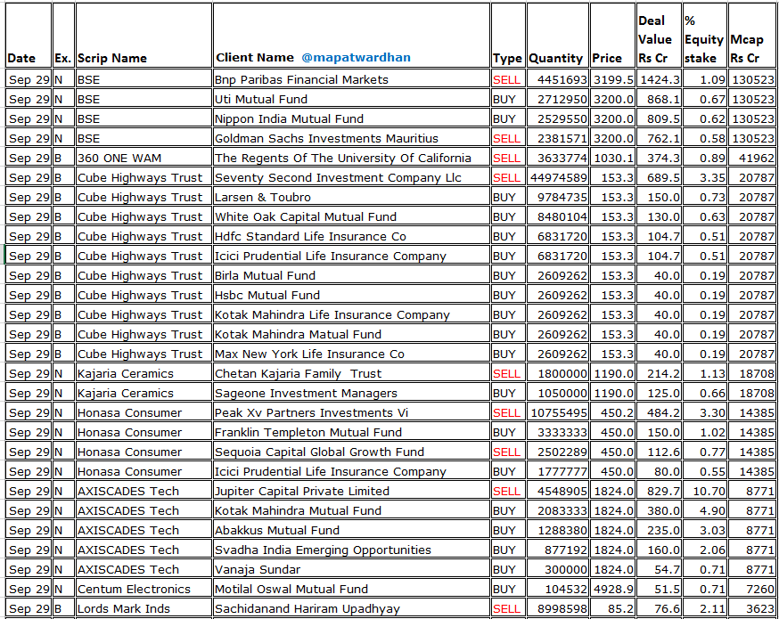Select "Peak Xv Partners Investments Vi" cell

coord(351,413)
